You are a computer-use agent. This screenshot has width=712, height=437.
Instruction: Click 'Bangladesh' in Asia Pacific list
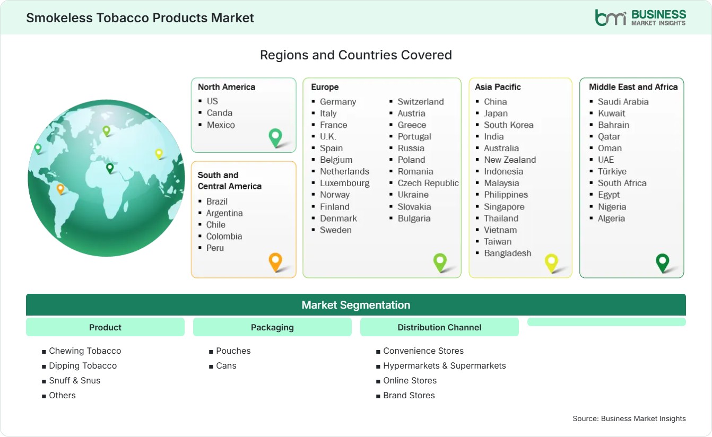[508, 253]
